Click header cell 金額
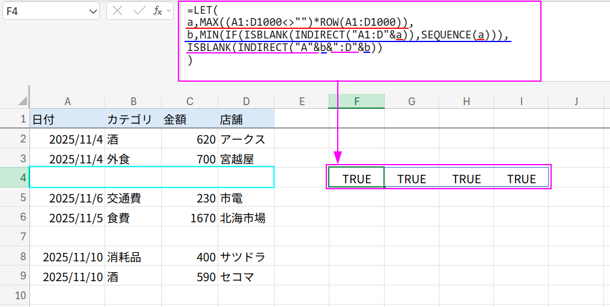The width and height of the screenshot is (610, 307). [189, 119]
